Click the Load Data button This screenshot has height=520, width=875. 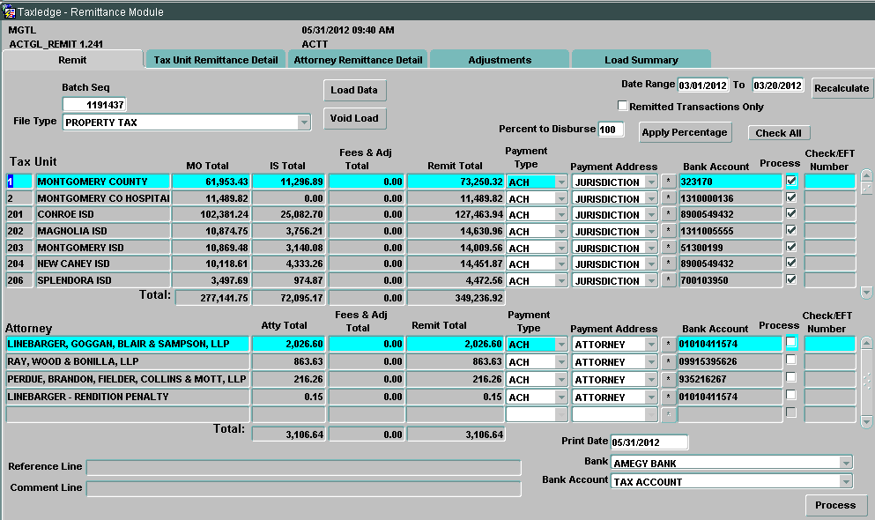tap(354, 90)
